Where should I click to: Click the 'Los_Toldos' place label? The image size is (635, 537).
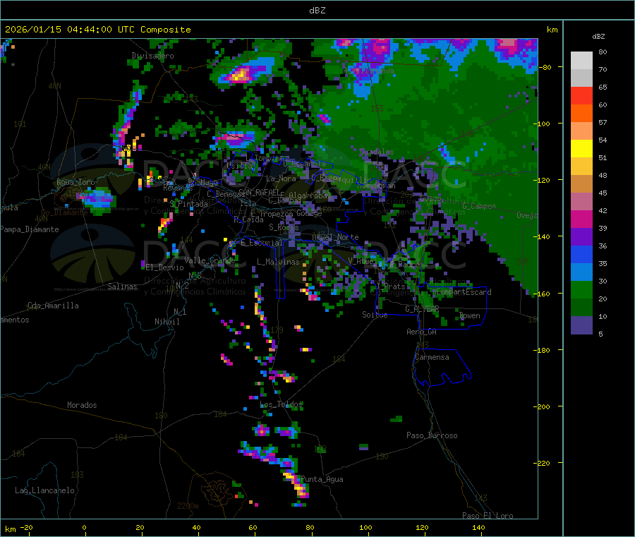click(281, 404)
